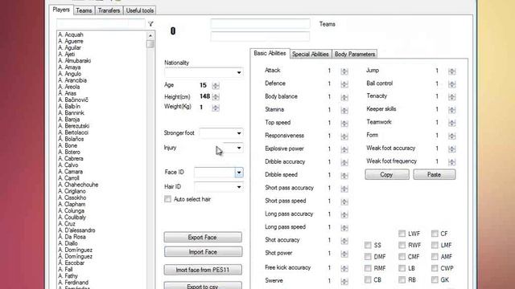Viewport: 515px width, 289px height.
Task: Click the Import Face button
Action: point(203,252)
